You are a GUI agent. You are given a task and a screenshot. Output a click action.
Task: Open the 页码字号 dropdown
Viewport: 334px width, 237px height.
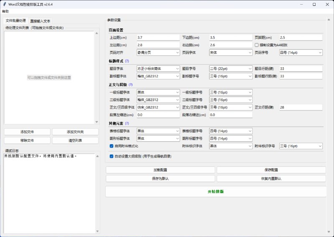tap(301, 53)
